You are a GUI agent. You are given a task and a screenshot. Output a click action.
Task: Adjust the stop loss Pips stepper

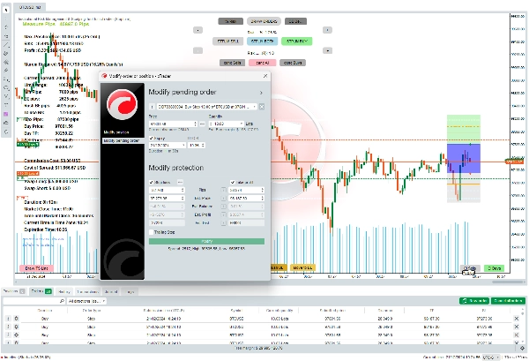[x=183, y=190]
